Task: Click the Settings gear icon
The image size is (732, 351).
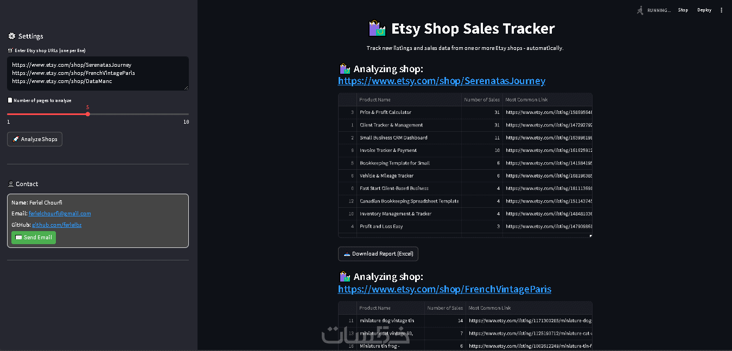Action: 11,36
